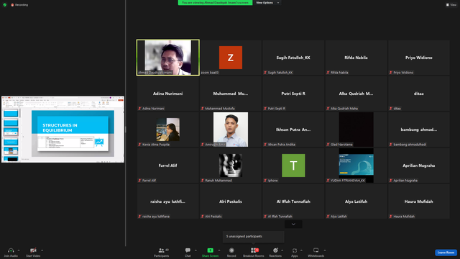Expand Reactions options arrow

(x=282, y=250)
